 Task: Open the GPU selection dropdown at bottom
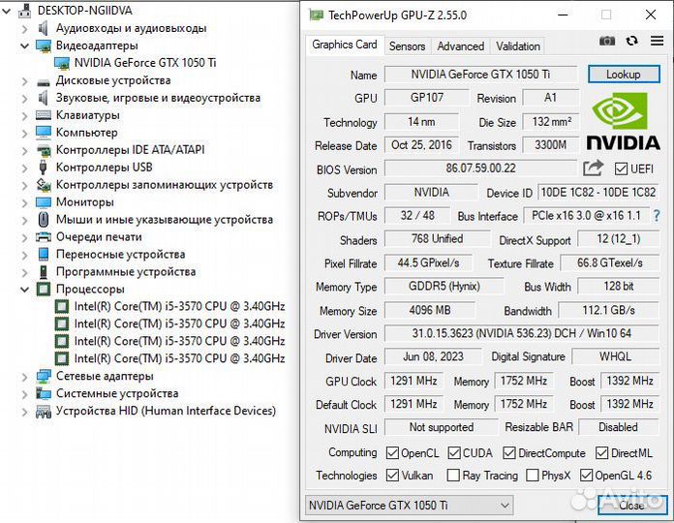pos(409,505)
